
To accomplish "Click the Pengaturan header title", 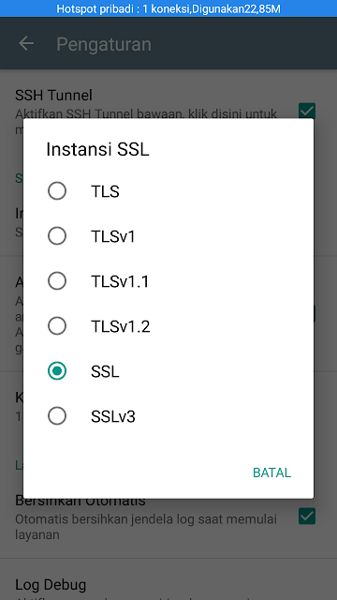I will click(104, 44).
